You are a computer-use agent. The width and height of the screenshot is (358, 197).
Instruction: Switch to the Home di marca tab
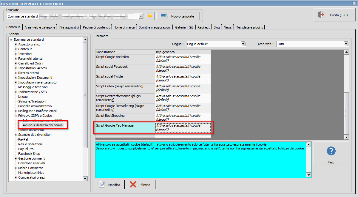tap(124, 27)
